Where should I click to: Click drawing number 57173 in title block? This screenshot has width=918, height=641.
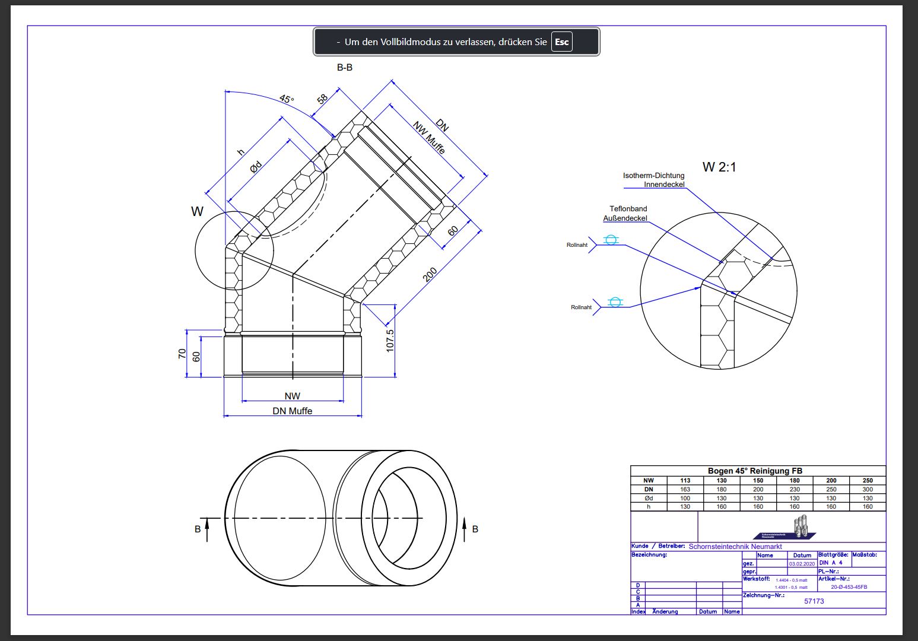click(814, 601)
